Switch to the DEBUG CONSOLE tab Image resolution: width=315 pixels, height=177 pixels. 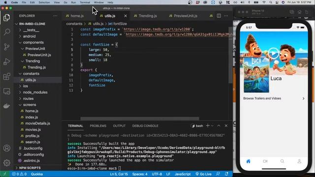tap(145, 126)
